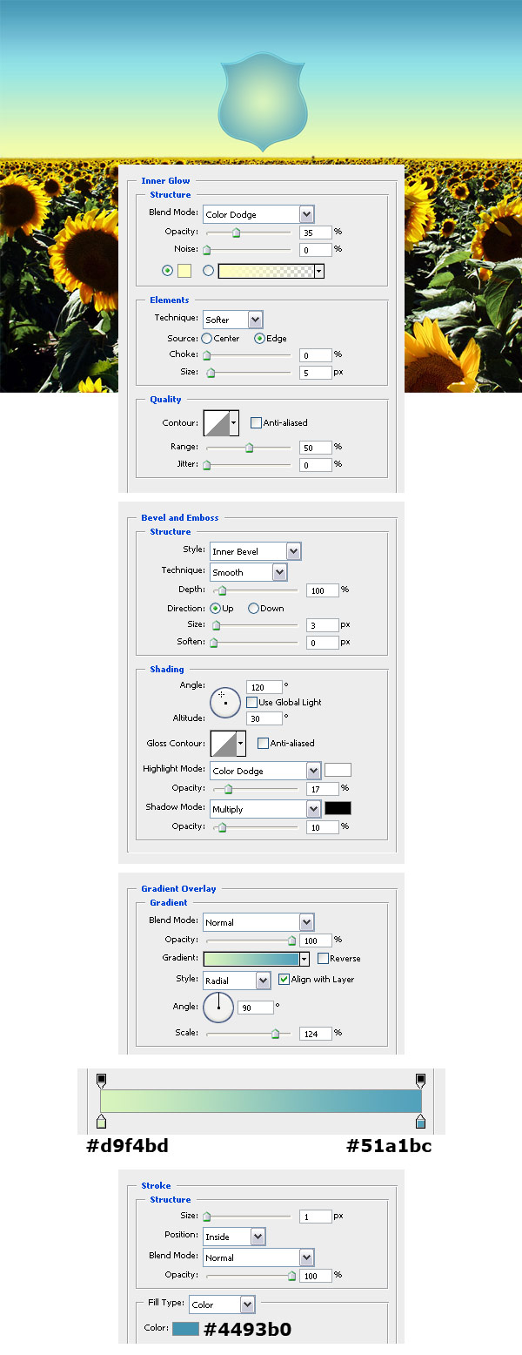Click the Altitude field showing 30

(264, 718)
